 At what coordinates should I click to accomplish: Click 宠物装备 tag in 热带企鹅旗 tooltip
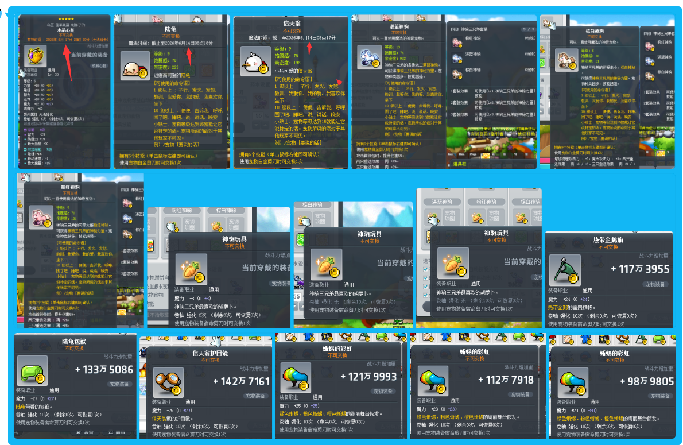click(655, 284)
